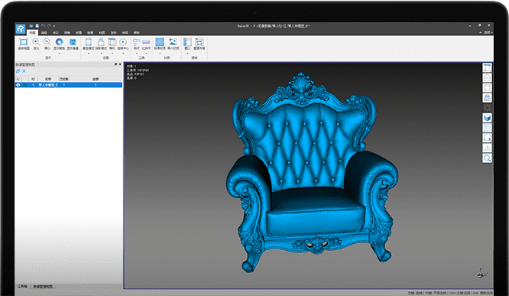Click the magnifier search icon in viewport sidebar
Screen dimensions: 509x296
(487, 158)
